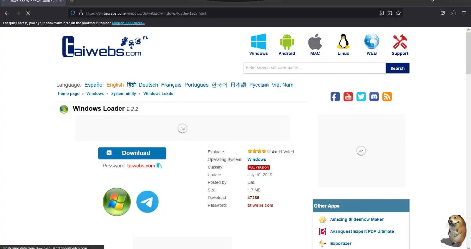Open the Telegram round icon

click(147, 202)
